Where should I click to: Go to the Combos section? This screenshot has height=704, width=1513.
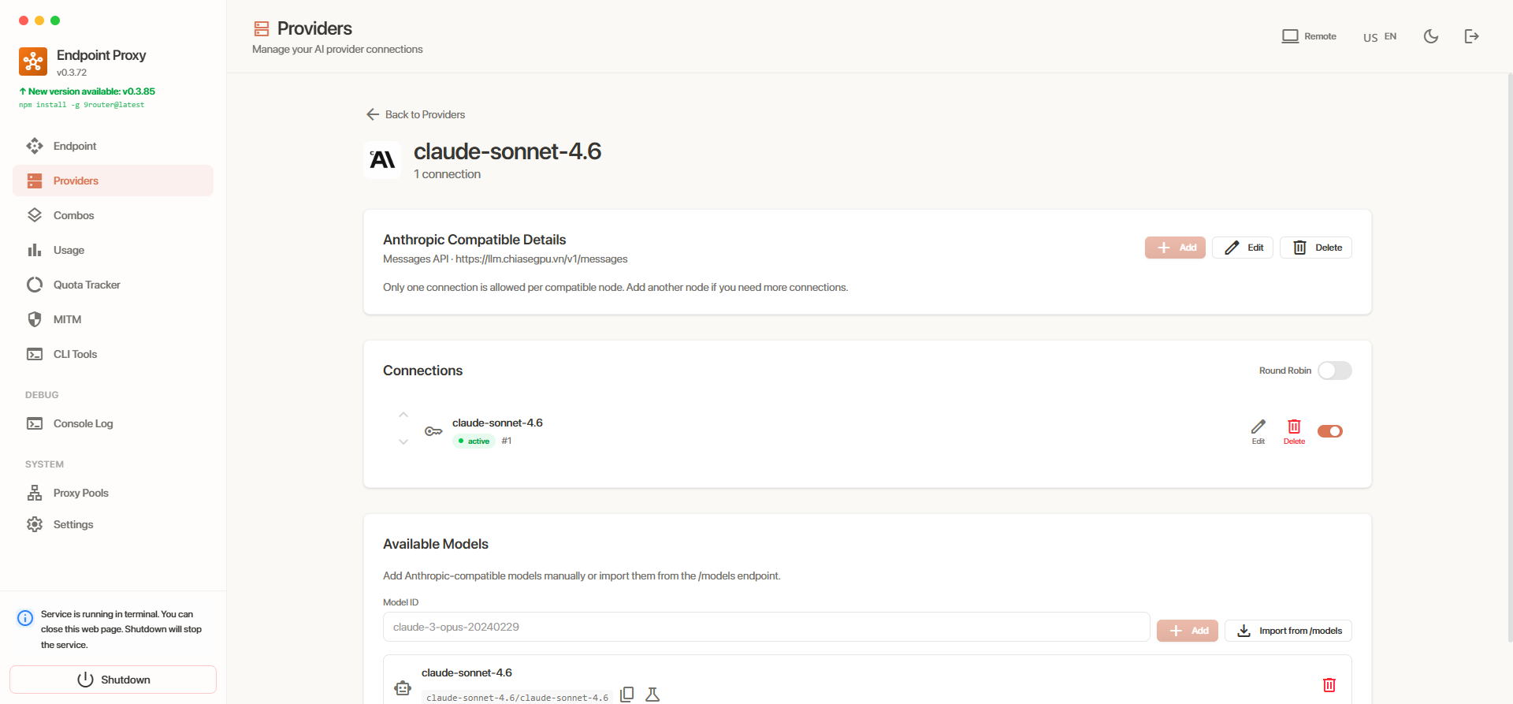[113, 215]
